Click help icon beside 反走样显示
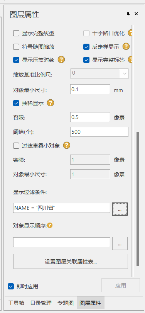145x313 pixels. (126, 47)
